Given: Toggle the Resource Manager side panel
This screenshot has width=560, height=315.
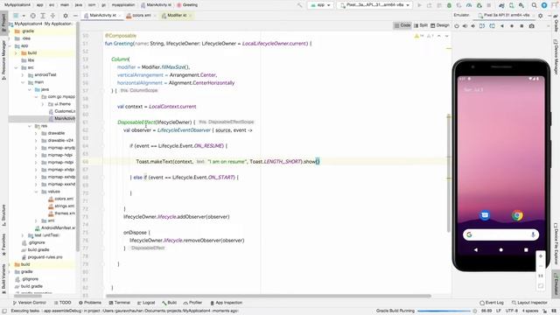Looking at the screenshot, I should point(3,60).
